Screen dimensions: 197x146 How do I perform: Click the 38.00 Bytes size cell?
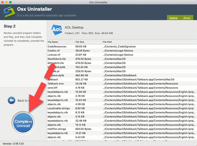[x=82, y=51]
